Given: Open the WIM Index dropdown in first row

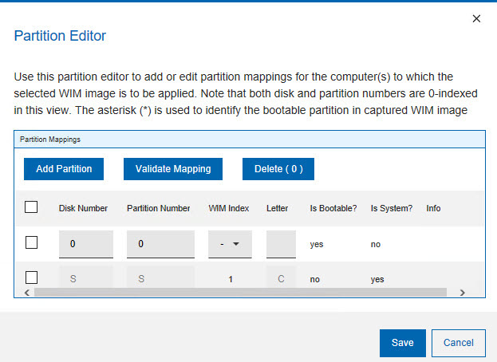Looking at the screenshot, I should point(230,244).
